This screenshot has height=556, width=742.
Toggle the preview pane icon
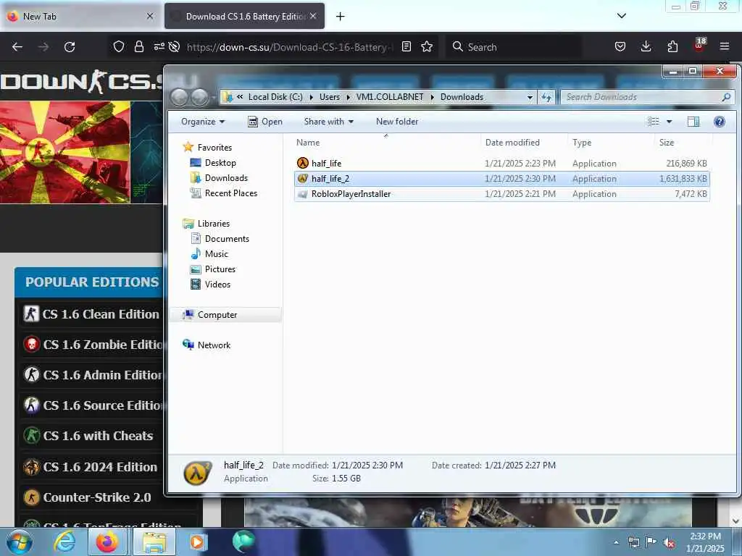[x=693, y=122]
